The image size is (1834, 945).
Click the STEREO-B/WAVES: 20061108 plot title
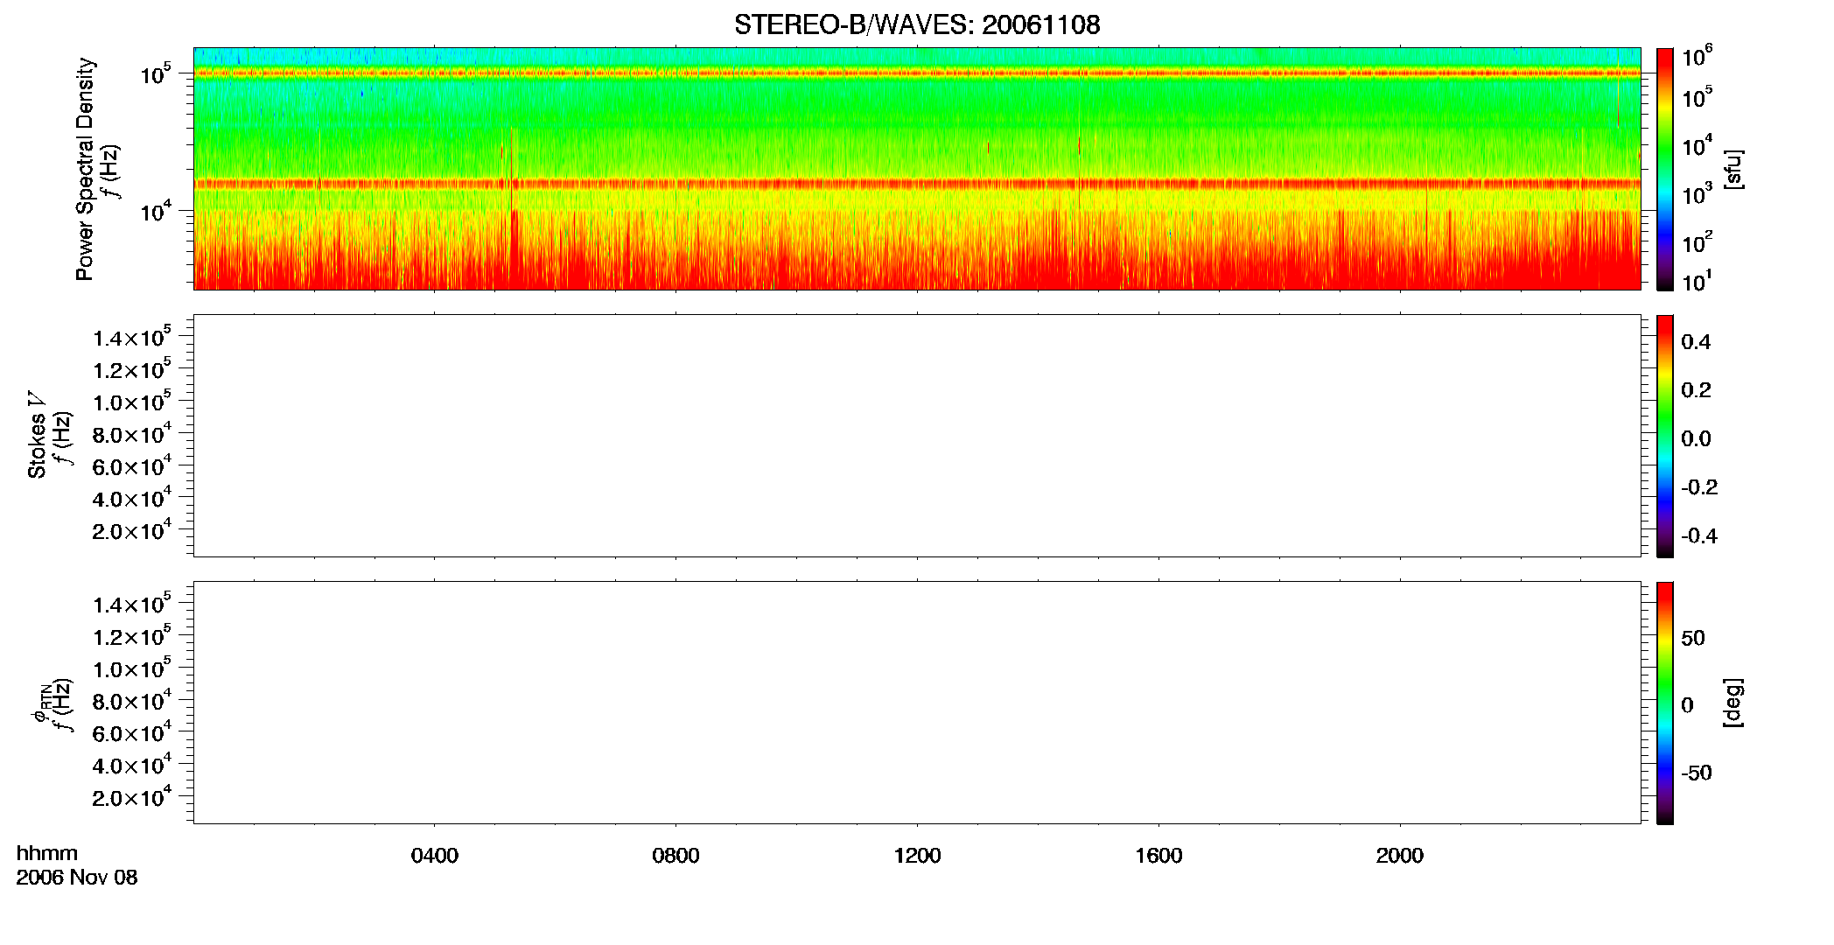coord(917,24)
